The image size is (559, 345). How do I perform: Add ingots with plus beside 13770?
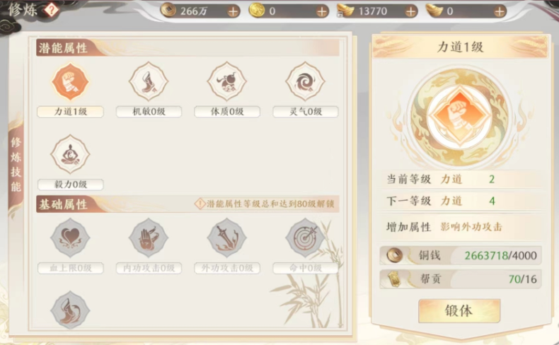pos(410,11)
